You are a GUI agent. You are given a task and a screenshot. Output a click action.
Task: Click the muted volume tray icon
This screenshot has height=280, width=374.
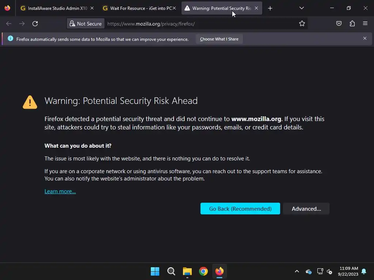click(329, 271)
